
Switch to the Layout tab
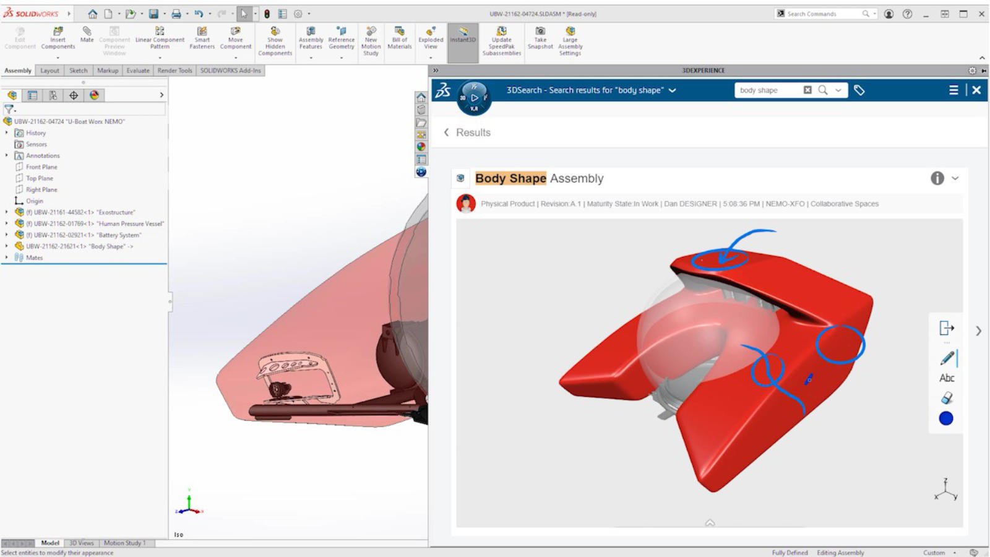click(49, 71)
